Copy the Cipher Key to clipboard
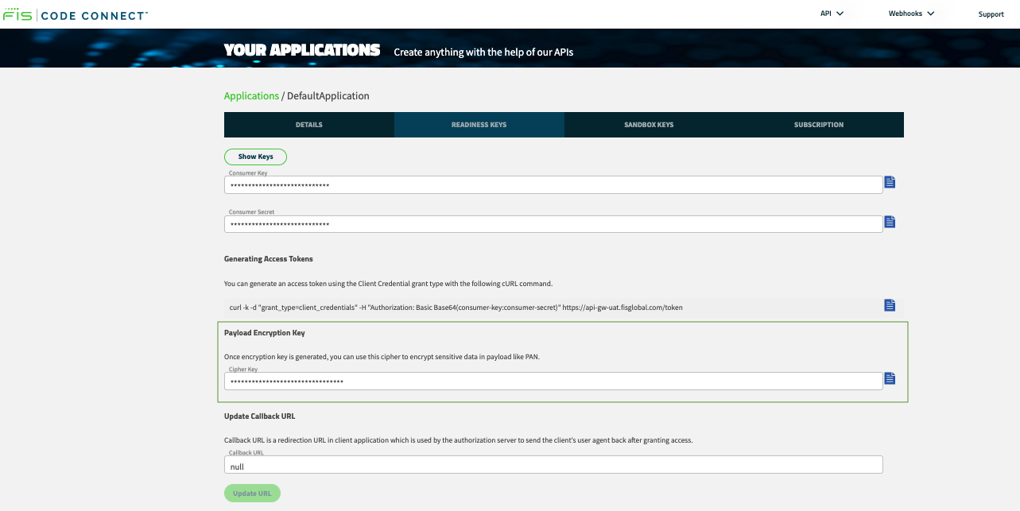This screenshot has width=1020, height=511. [889, 379]
